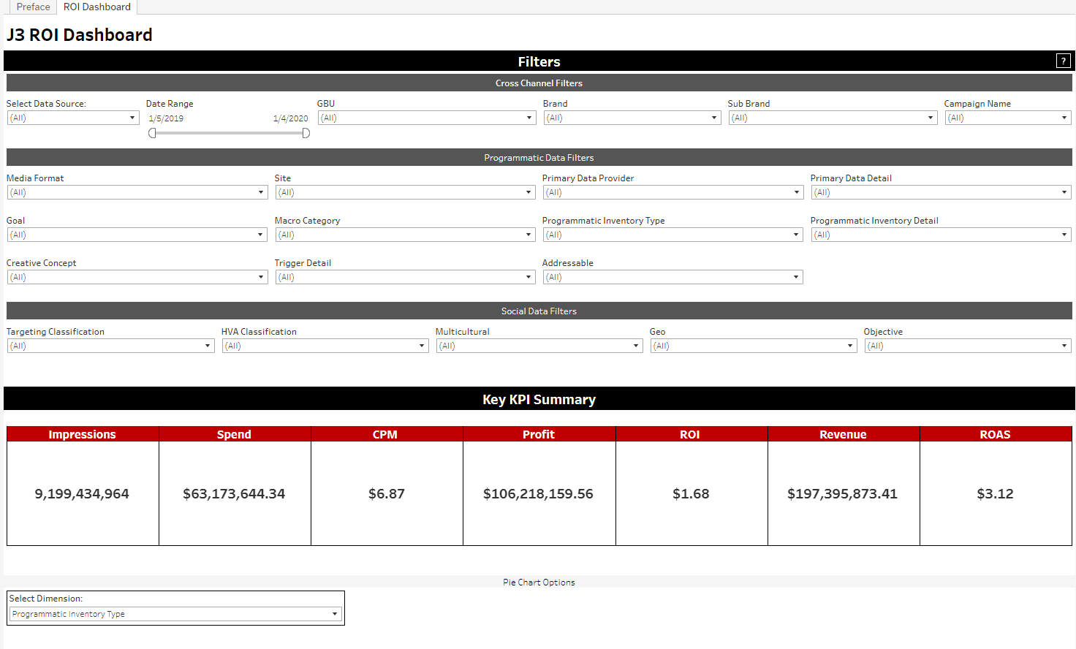Click the end date 1/4/2020 field

click(x=291, y=118)
